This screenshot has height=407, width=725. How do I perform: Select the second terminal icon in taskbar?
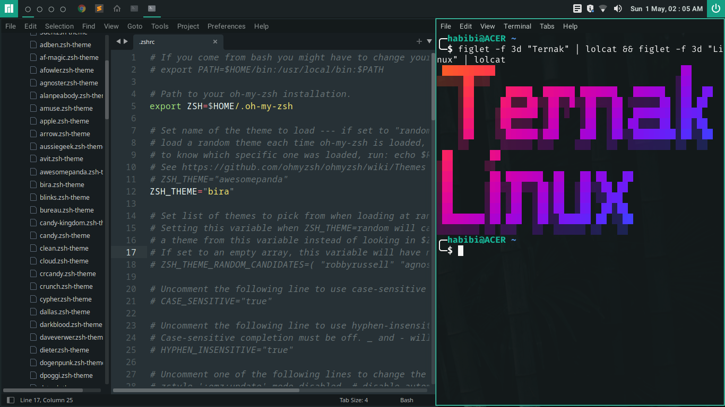point(151,8)
